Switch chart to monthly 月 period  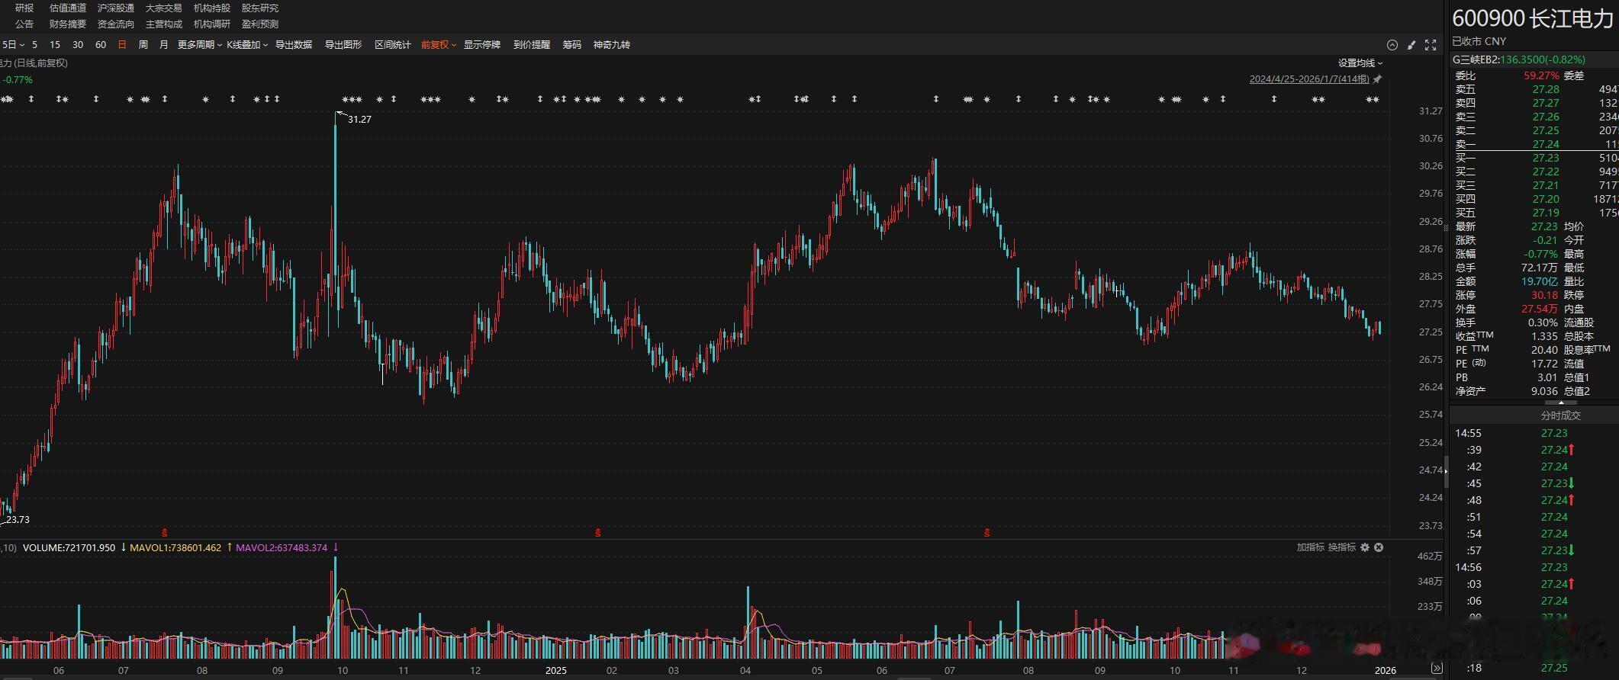tap(163, 45)
